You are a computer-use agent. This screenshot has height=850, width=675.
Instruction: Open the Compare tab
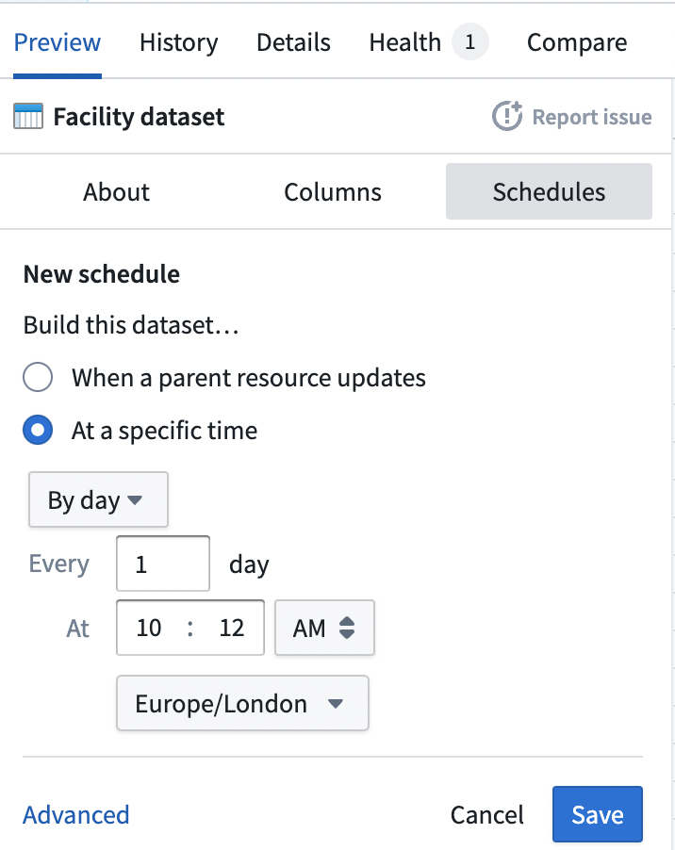point(576,41)
